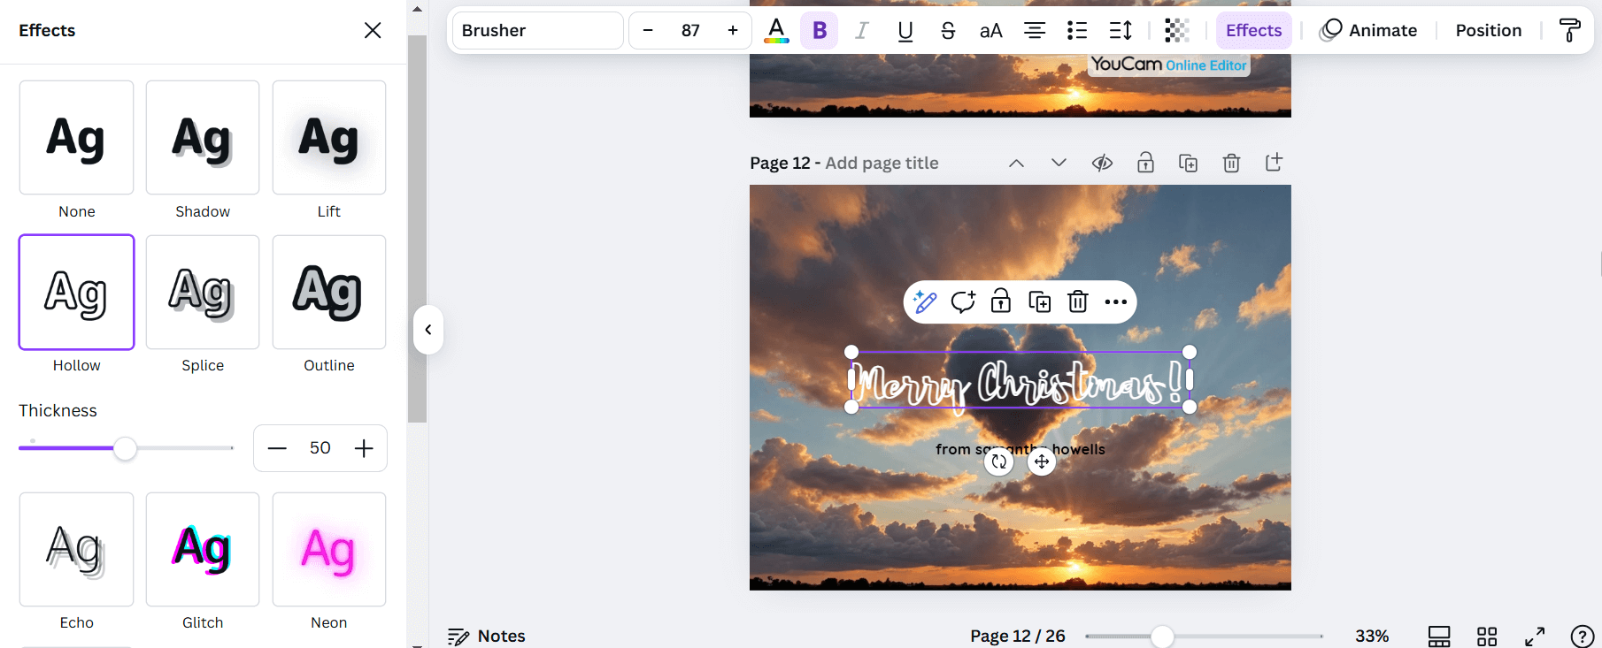1602x648 pixels.
Task: Toggle Italic formatting
Action: tap(861, 30)
